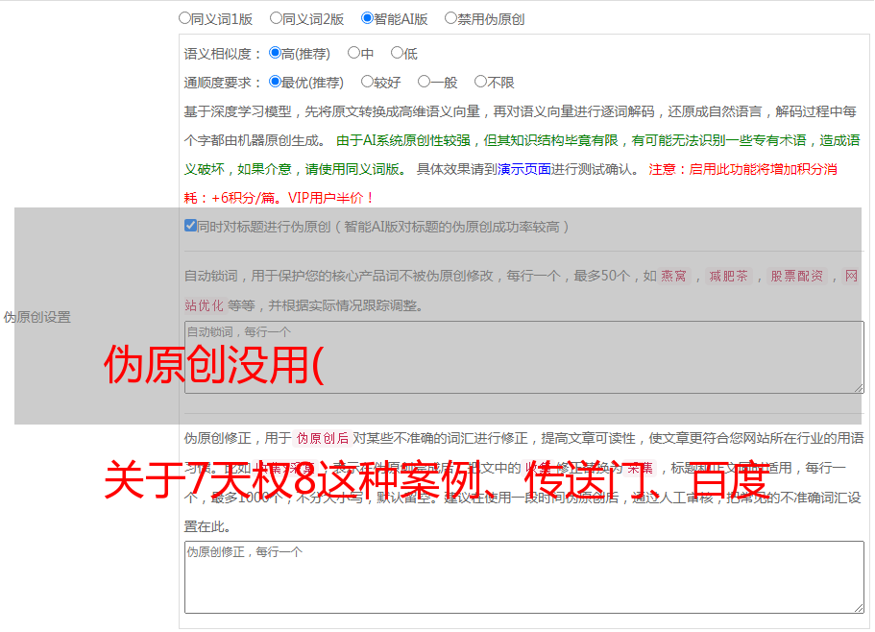Toggle 同时对标题进行伪原创 checkbox
This screenshot has width=875, height=632.
coord(190,226)
